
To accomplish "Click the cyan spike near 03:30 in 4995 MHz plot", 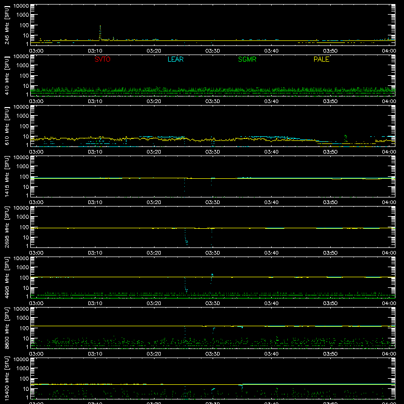I will coord(212,279).
